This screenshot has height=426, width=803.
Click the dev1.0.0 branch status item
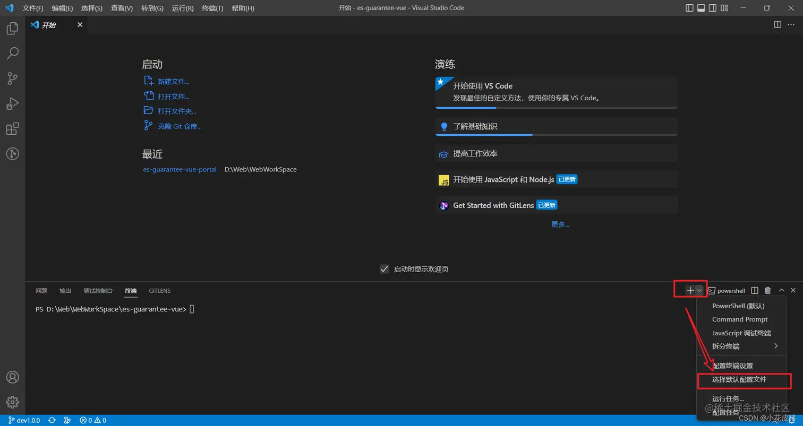[24, 420]
